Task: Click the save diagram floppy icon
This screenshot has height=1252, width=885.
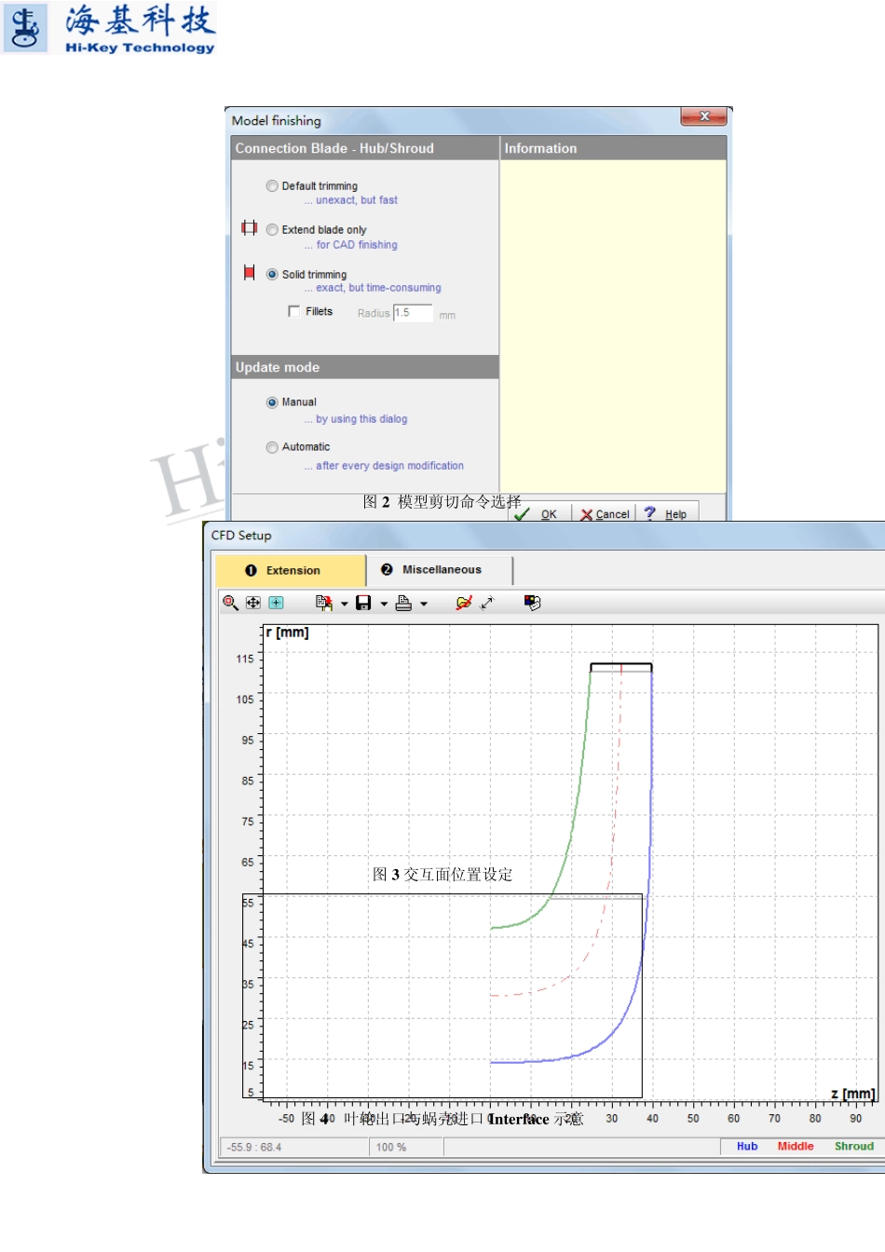Action: pos(363,603)
